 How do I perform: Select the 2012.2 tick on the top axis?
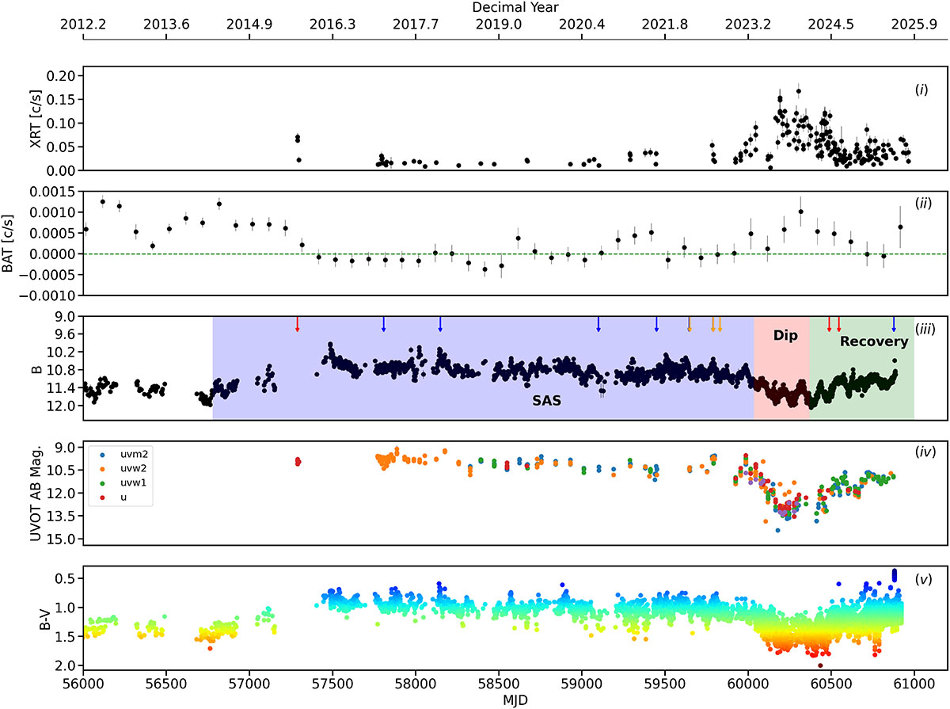click(x=83, y=25)
